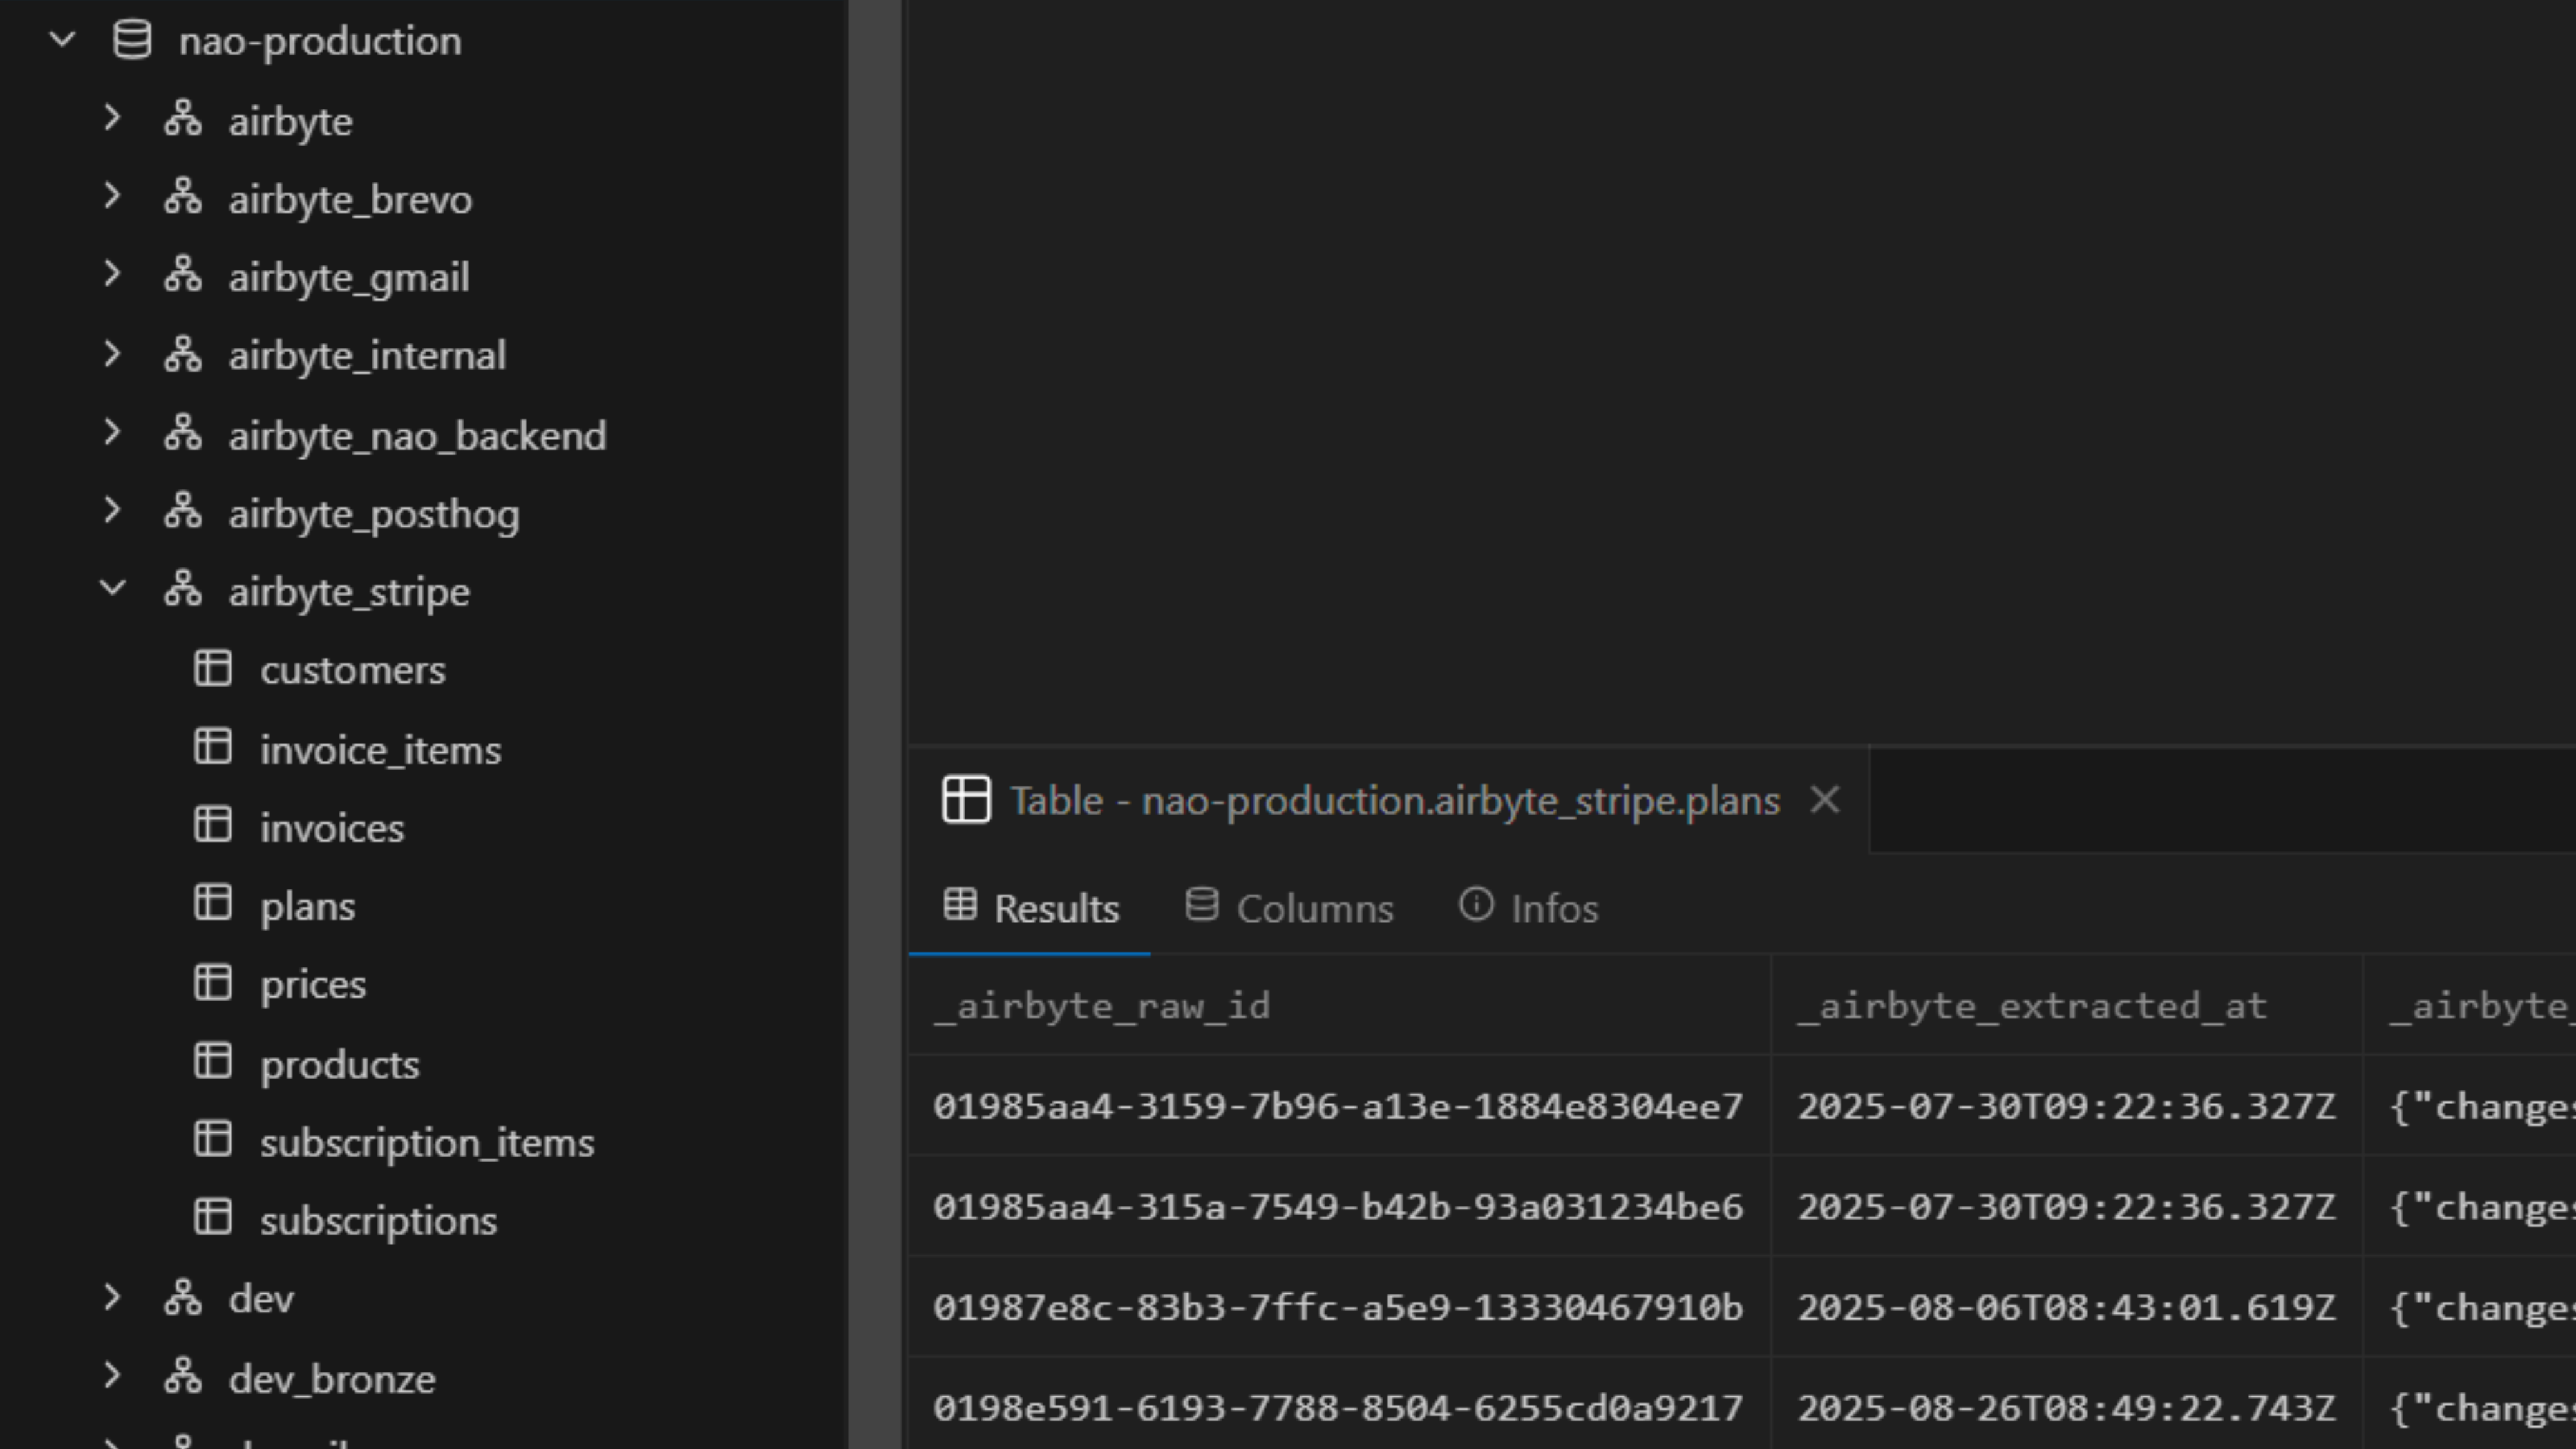
Task: Close the airbyte_stripe.plans table tab
Action: click(x=1825, y=800)
